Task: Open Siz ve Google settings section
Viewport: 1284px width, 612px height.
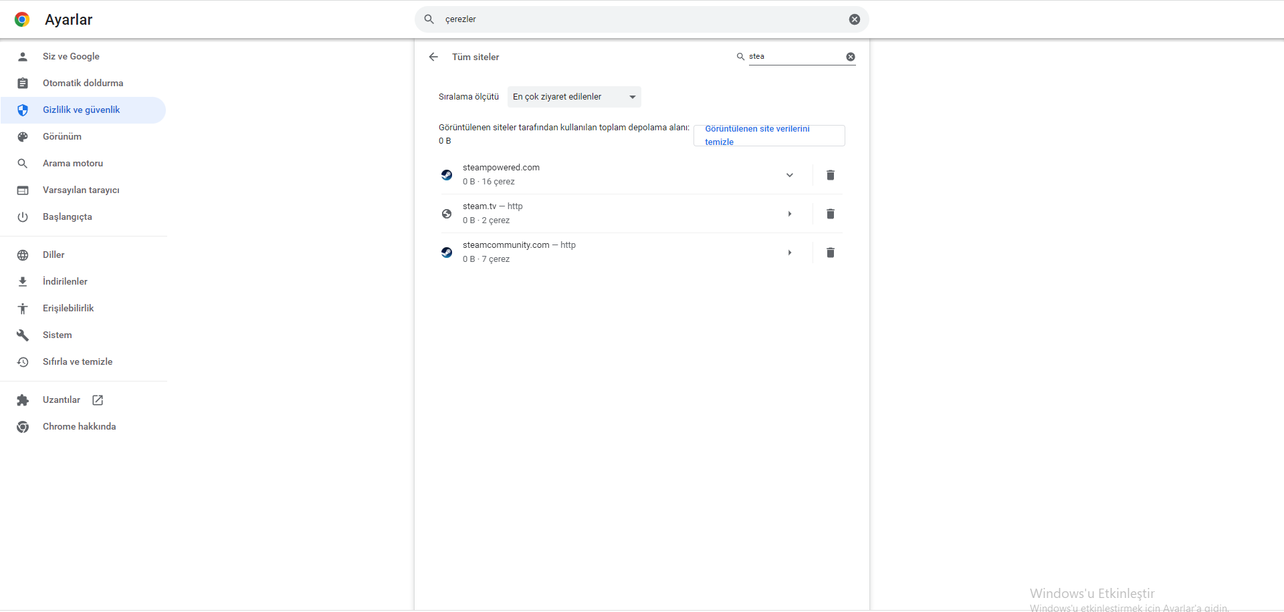Action: click(83, 57)
